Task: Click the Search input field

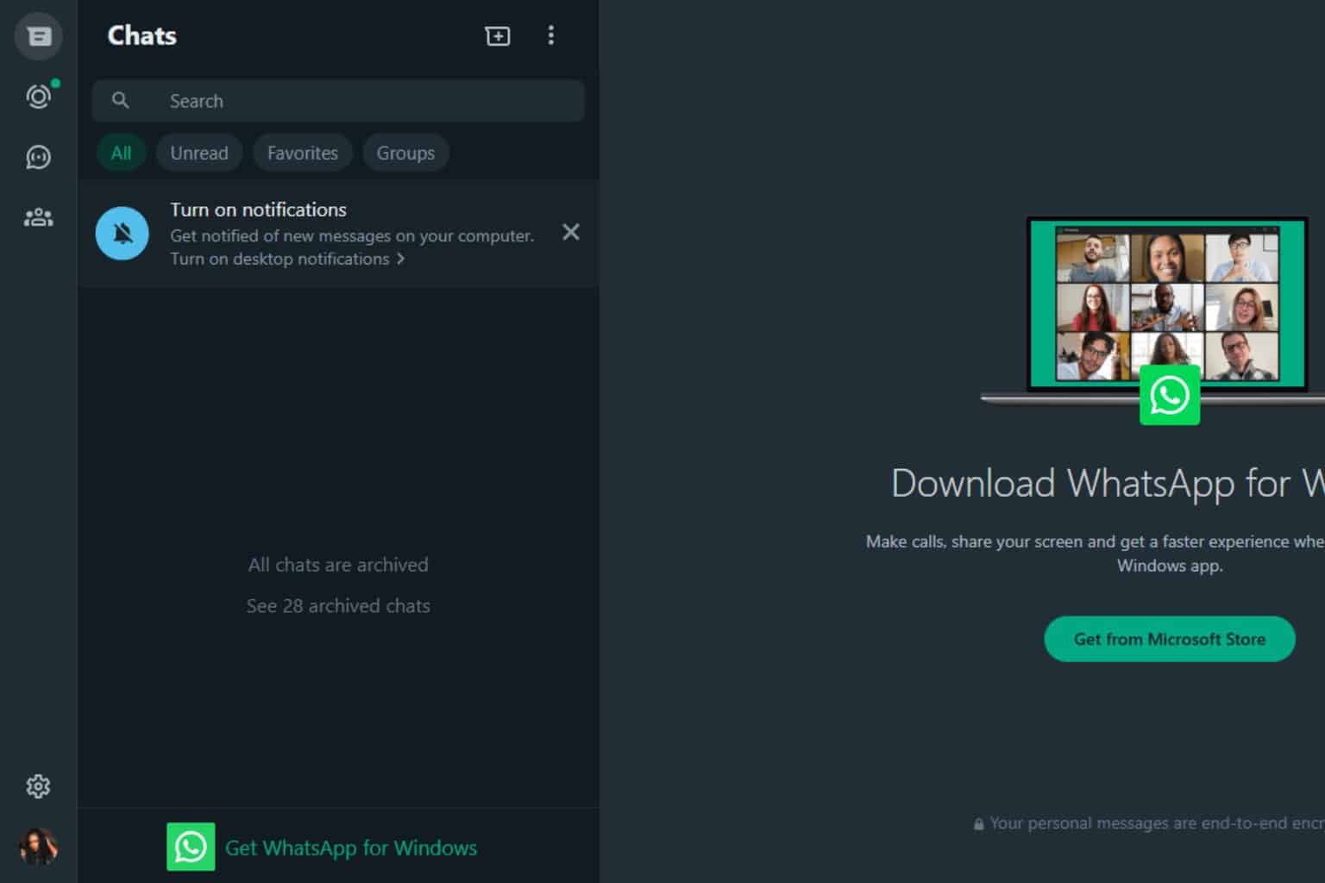Action: tap(338, 101)
